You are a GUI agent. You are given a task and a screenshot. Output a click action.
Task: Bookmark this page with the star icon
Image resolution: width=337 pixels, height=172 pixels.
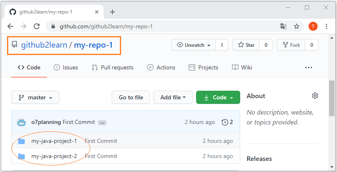click(x=297, y=26)
